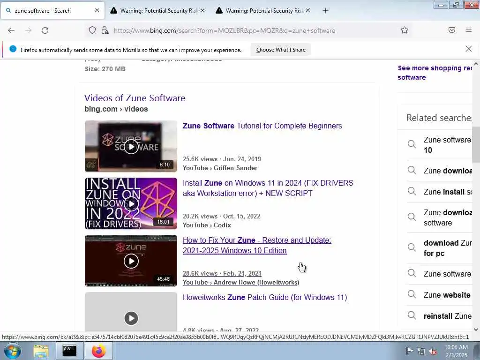Click the page vertical scrollbar thumb
The image size is (480, 360).
476,144
